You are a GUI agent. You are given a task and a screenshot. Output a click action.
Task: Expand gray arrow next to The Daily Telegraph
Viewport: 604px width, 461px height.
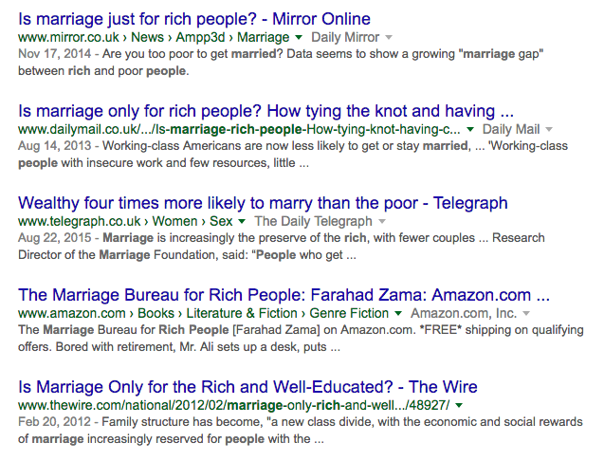pyautogui.click(x=382, y=222)
